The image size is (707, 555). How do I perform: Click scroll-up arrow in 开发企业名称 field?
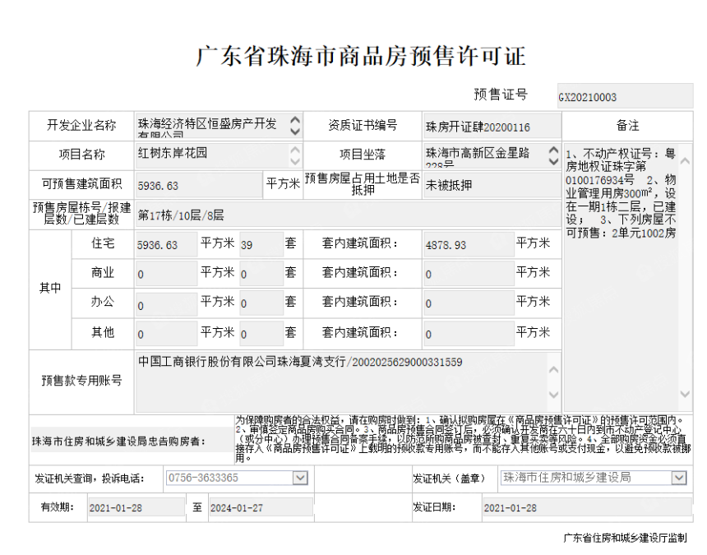[x=295, y=120]
